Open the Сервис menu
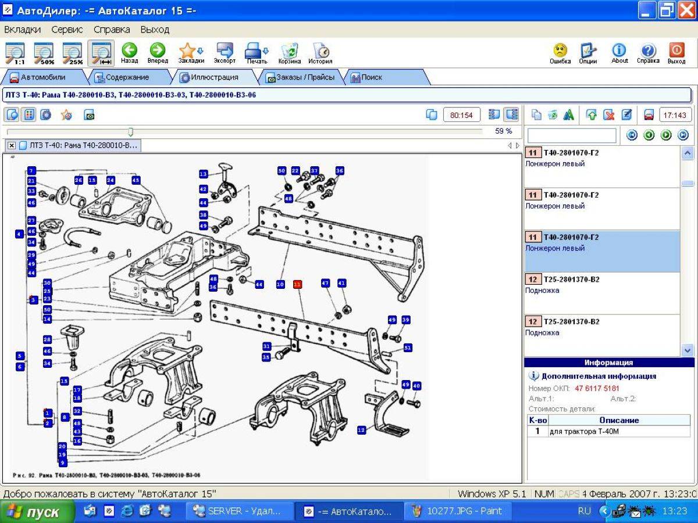The height and width of the screenshot is (523, 698). point(67,29)
